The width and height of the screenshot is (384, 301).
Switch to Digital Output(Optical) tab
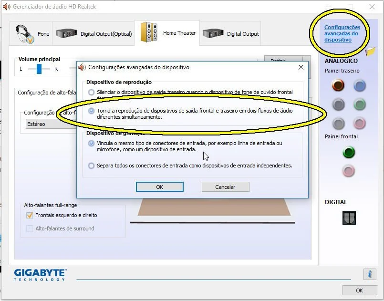pyautogui.click(x=93, y=33)
